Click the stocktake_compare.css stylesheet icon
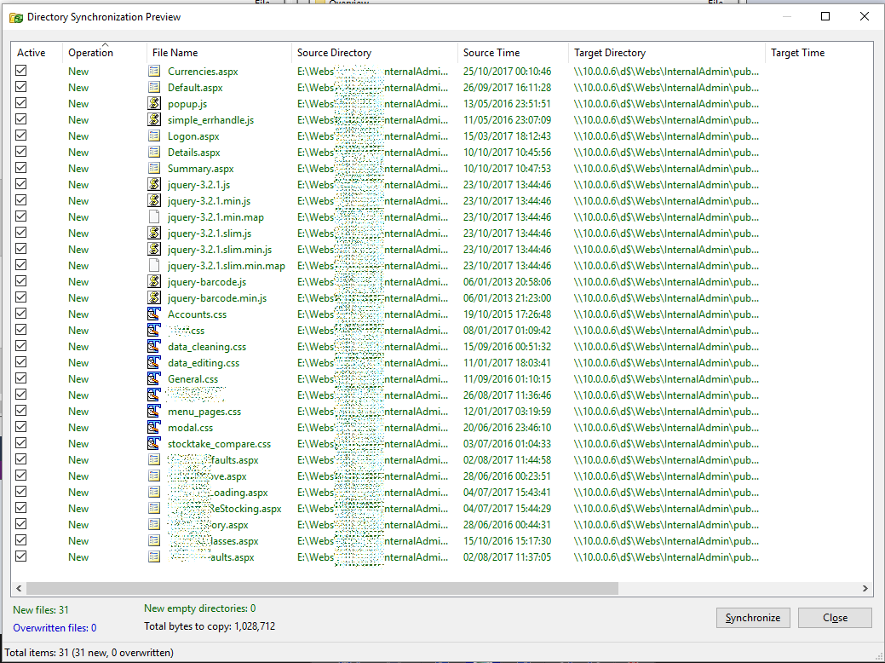 (x=154, y=443)
